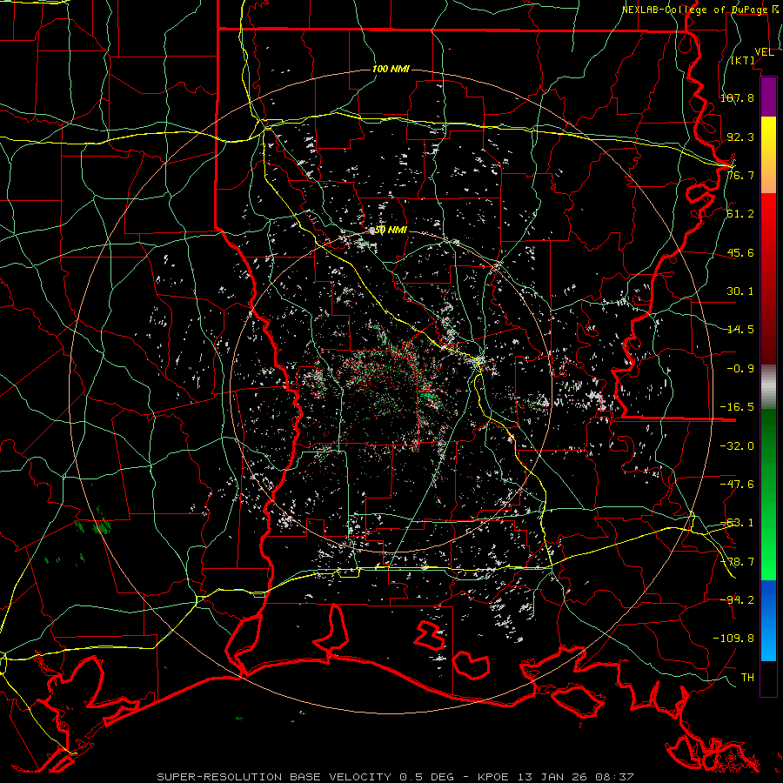Image resolution: width=783 pixels, height=783 pixels.
Task: Click the 14.5 velocity scale value
Action: (x=740, y=330)
